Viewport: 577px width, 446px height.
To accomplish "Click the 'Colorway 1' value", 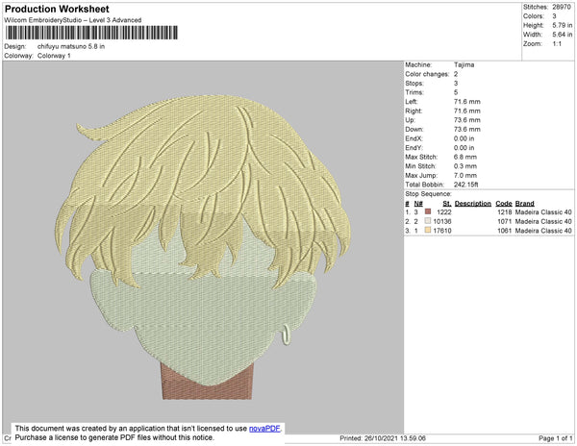I will click(54, 56).
